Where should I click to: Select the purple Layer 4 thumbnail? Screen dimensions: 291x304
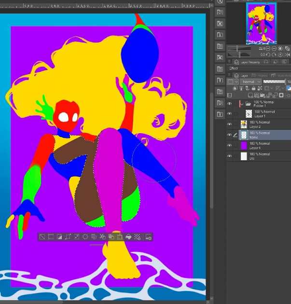coord(244,145)
